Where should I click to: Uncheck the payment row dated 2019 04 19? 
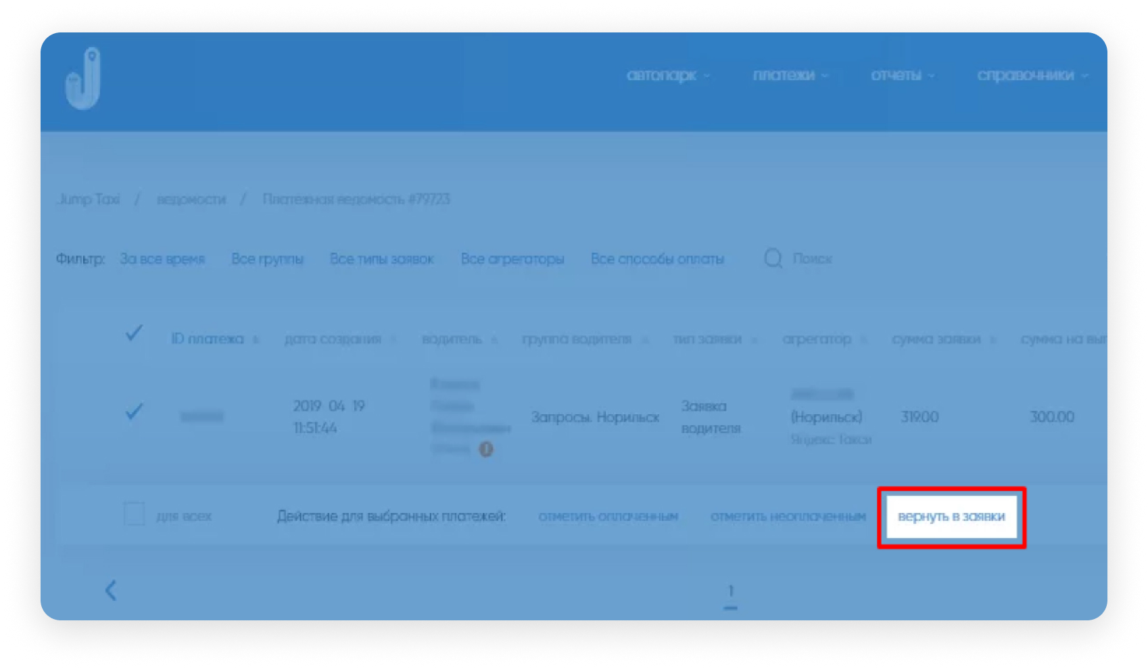click(134, 411)
